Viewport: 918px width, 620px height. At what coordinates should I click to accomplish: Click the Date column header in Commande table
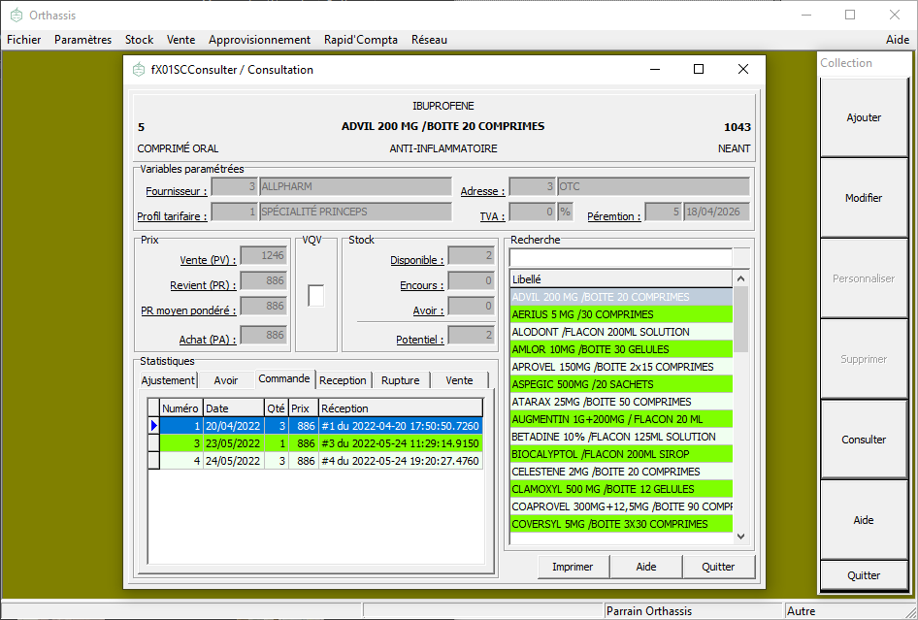234,408
